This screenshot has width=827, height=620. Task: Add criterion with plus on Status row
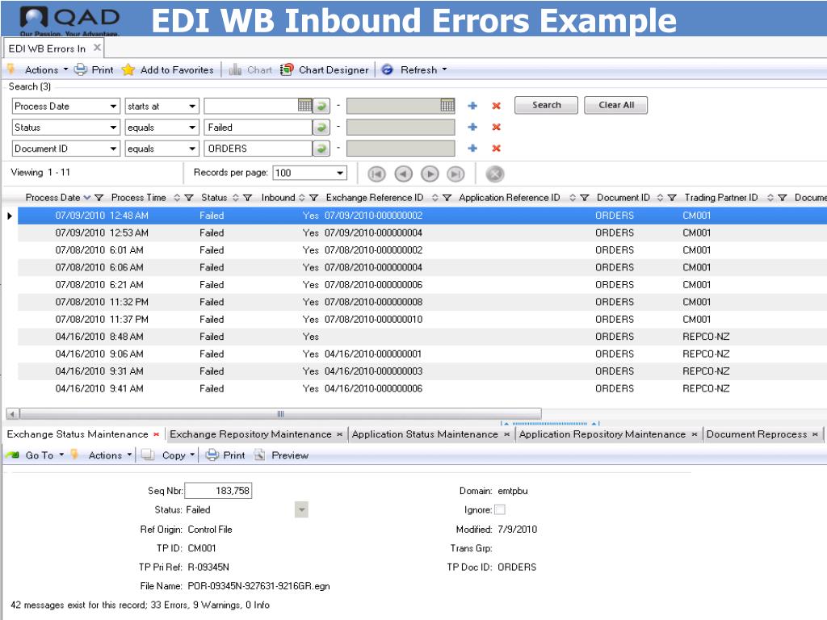coord(472,127)
